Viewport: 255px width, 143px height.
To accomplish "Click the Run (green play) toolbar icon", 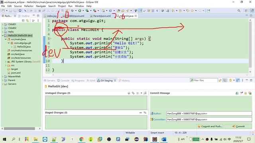I will (x=80, y=11).
